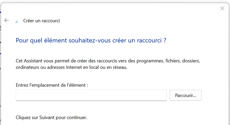
Task: Click the 'ordinateurs ou adresses Internet' text line
Action: [x=71, y=67]
